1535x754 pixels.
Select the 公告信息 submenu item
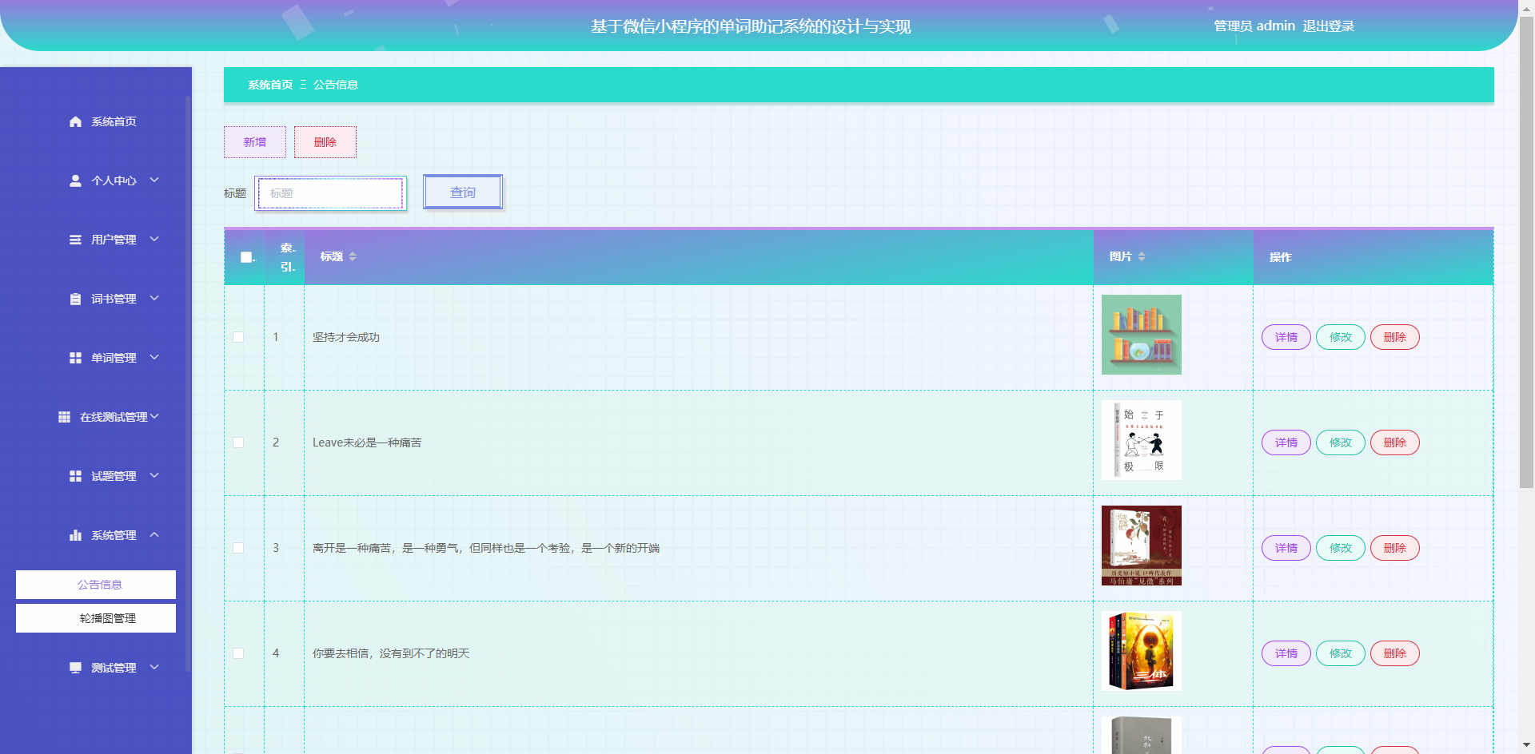click(96, 585)
